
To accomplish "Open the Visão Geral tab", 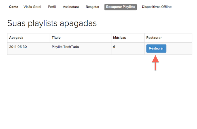I will click(x=32, y=7).
